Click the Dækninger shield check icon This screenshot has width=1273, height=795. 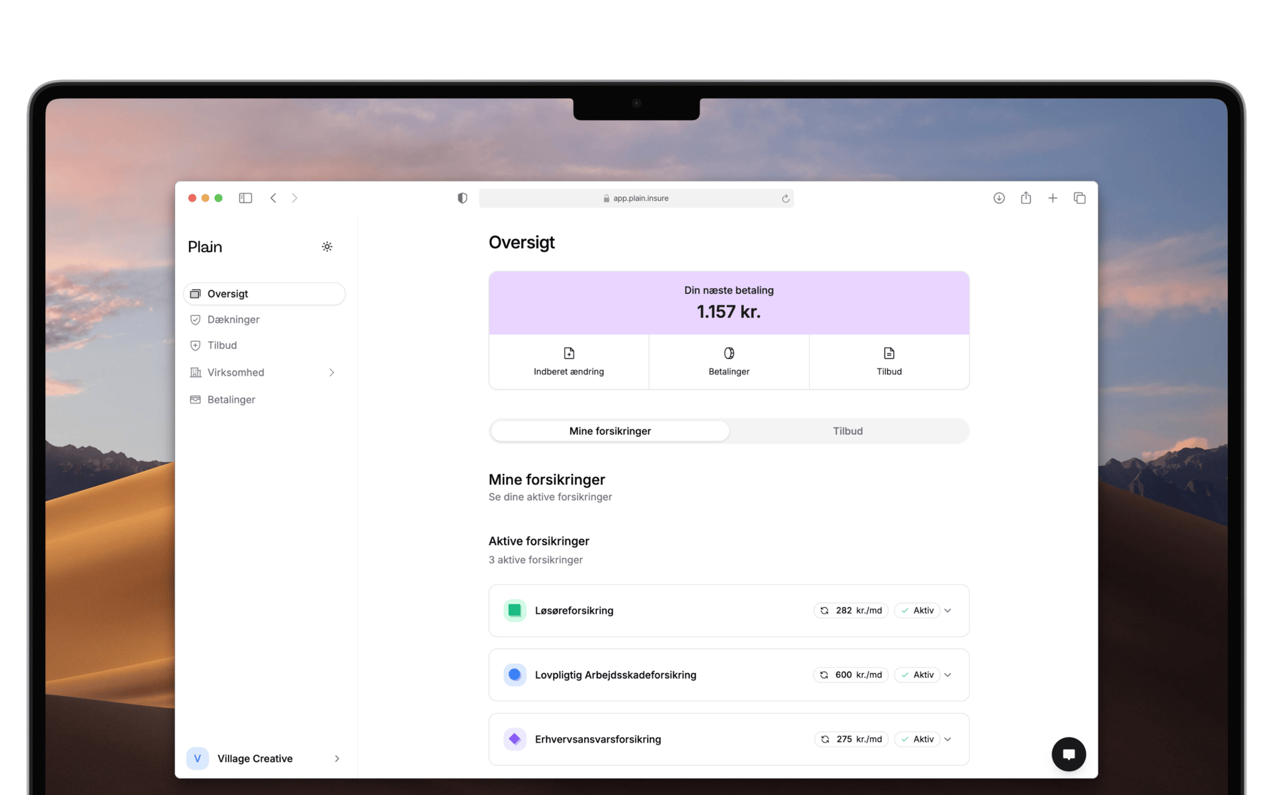(195, 319)
